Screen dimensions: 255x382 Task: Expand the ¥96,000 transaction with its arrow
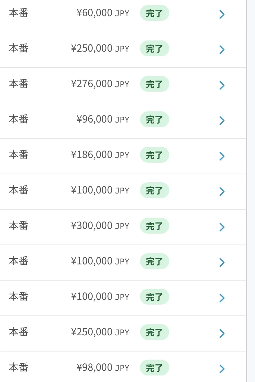click(222, 120)
